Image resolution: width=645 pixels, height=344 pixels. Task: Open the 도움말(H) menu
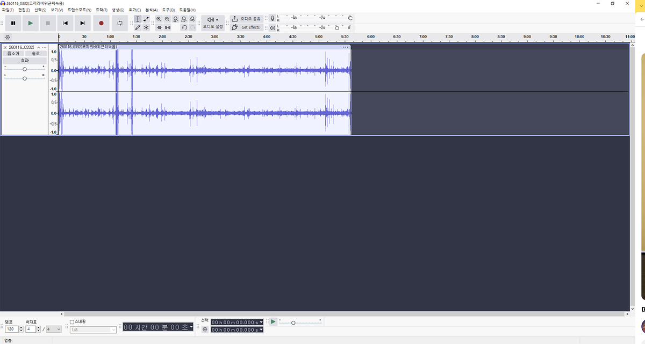coord(187,10)
